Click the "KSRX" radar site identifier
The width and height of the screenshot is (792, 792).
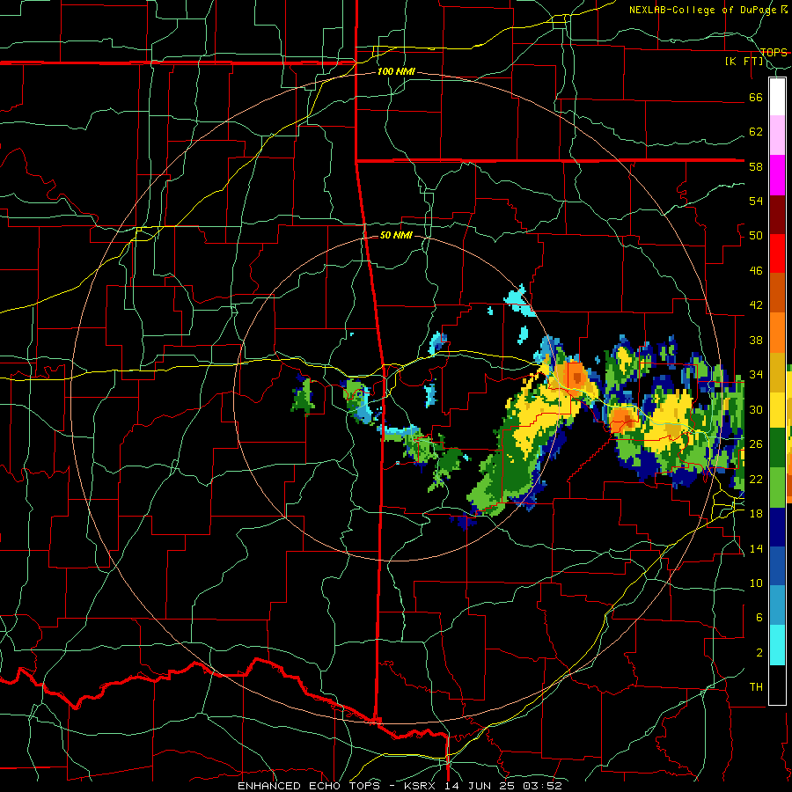[422, 786]
